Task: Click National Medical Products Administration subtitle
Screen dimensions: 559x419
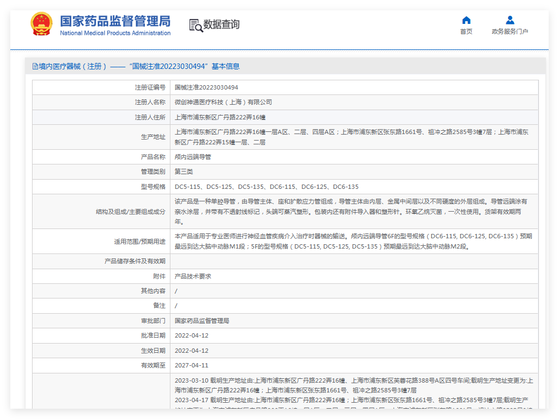Action: [x=115, y=33]
